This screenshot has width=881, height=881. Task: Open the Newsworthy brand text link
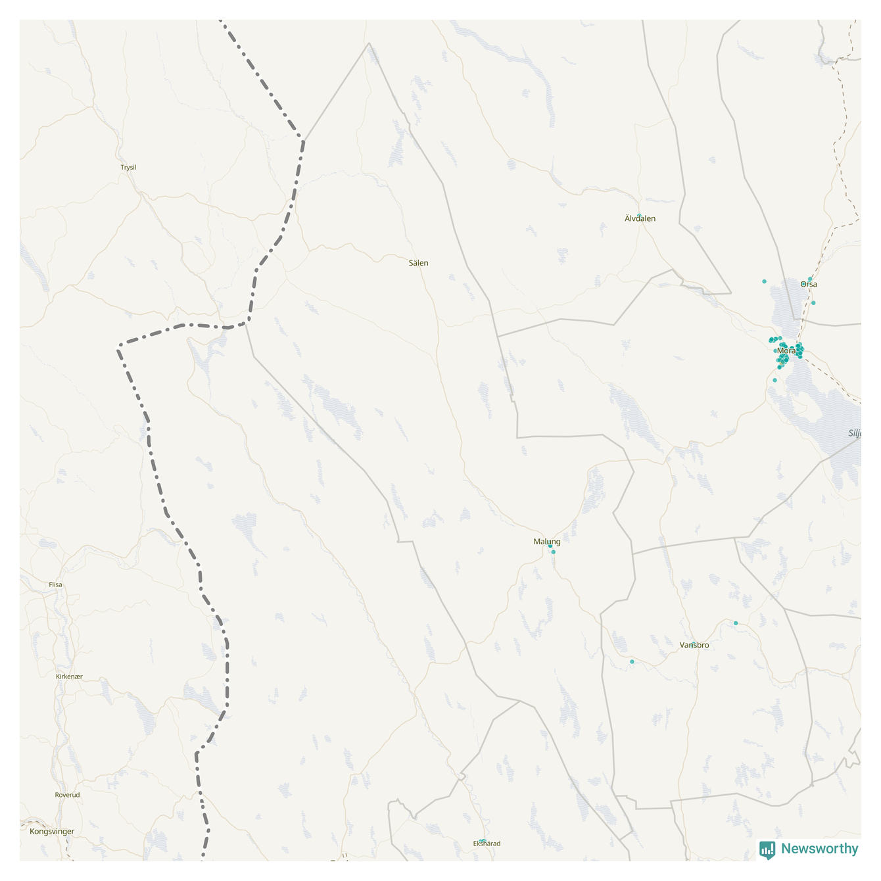coord(820,849)
